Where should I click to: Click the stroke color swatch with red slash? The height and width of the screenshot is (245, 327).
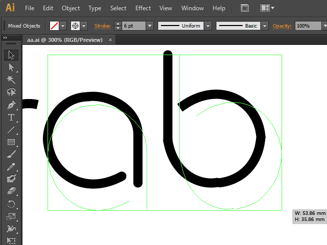click(54, 26)
